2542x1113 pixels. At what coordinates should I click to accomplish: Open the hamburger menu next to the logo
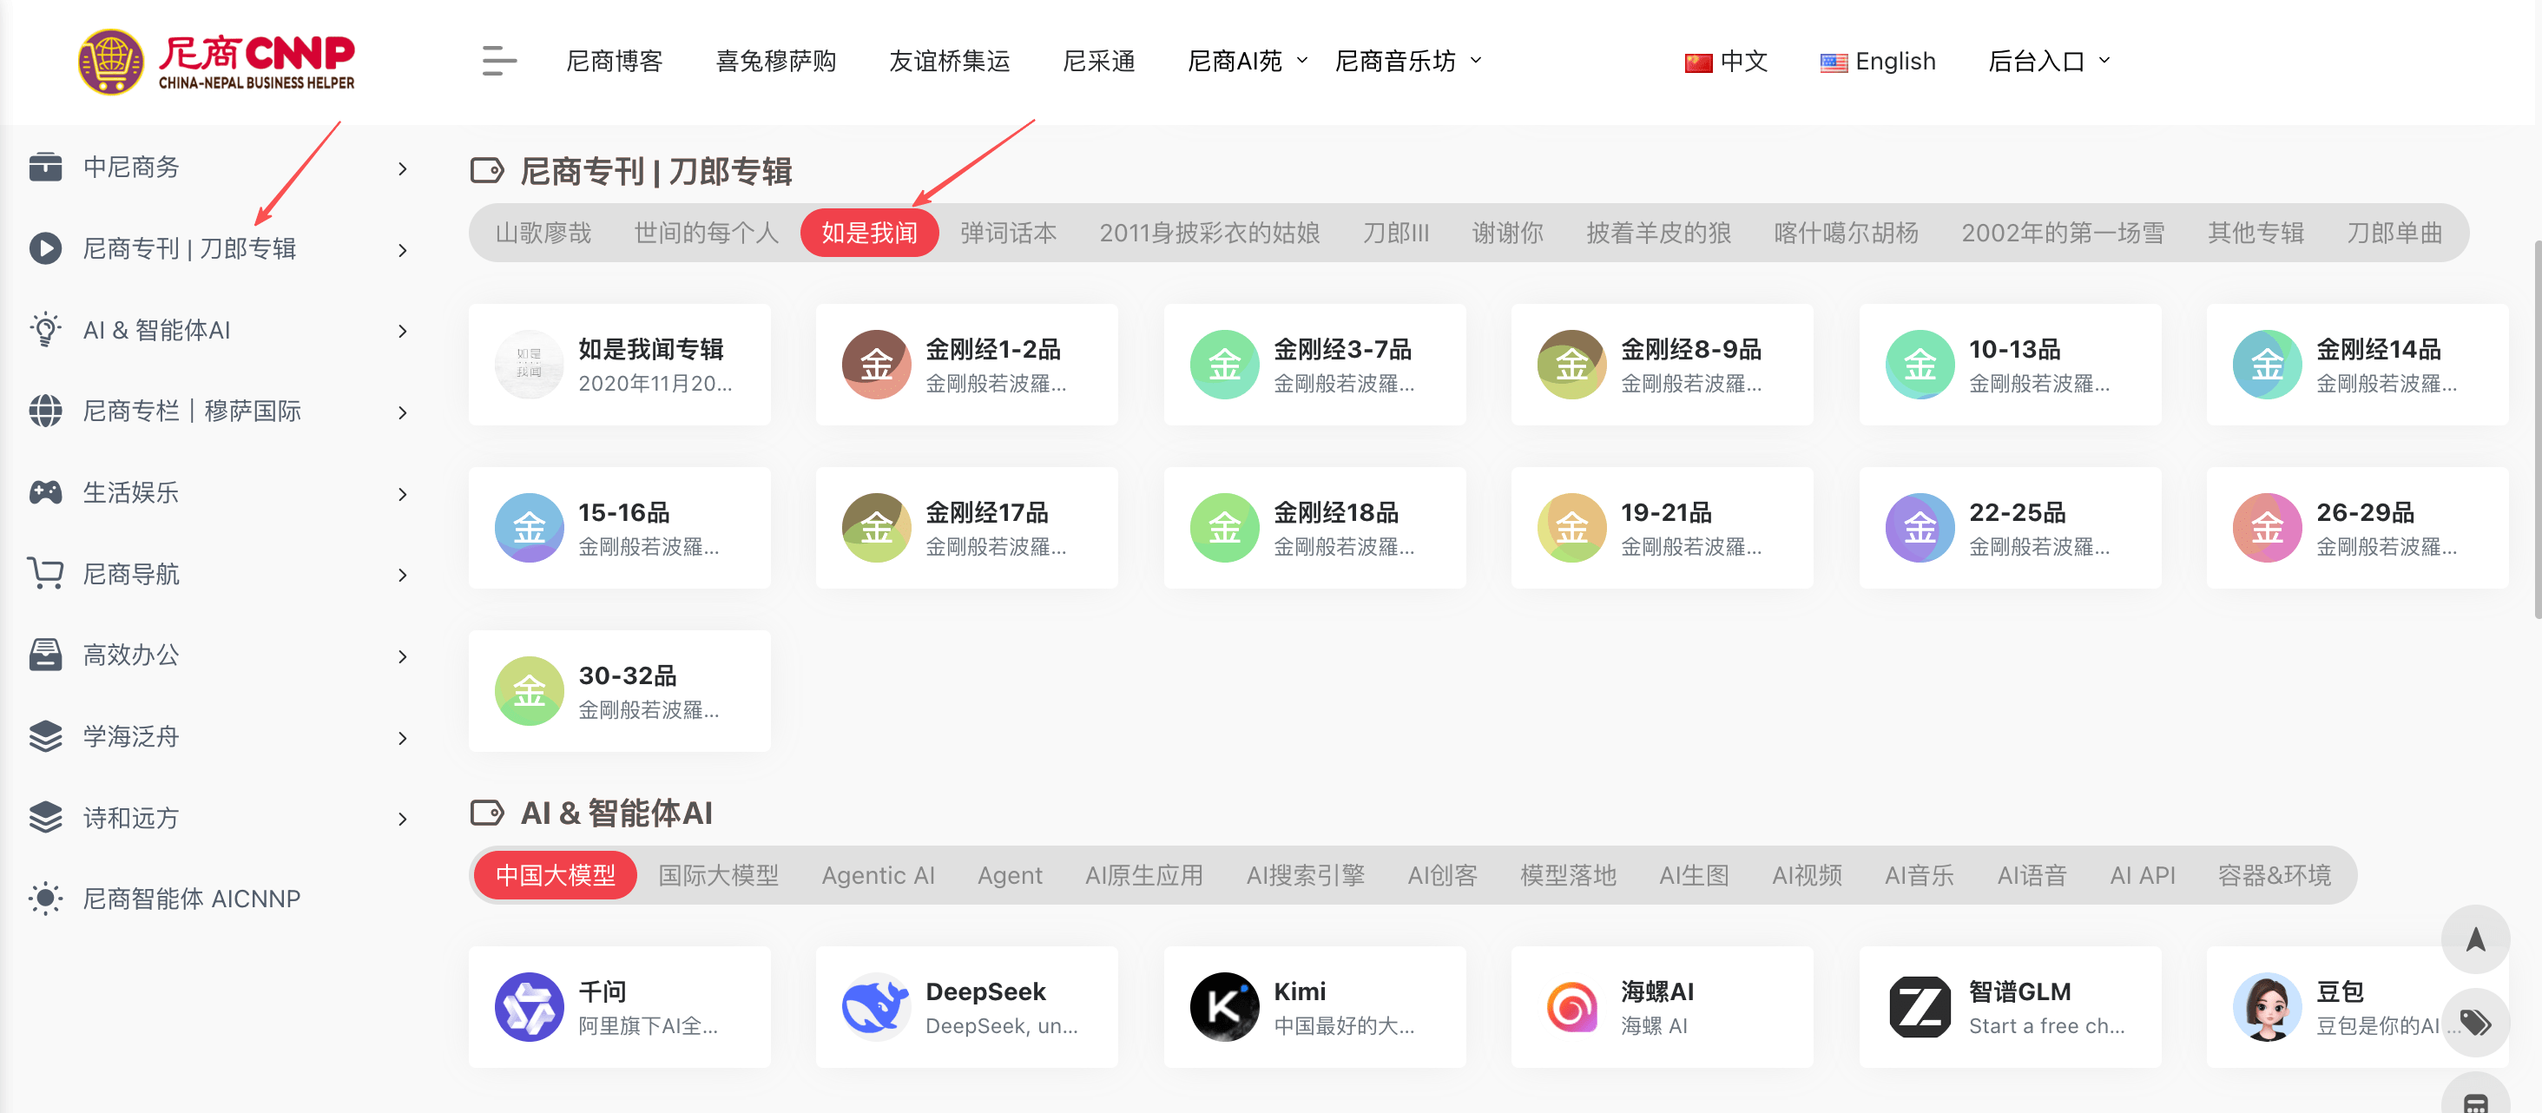pyautogui.click(x=499, y=61)
